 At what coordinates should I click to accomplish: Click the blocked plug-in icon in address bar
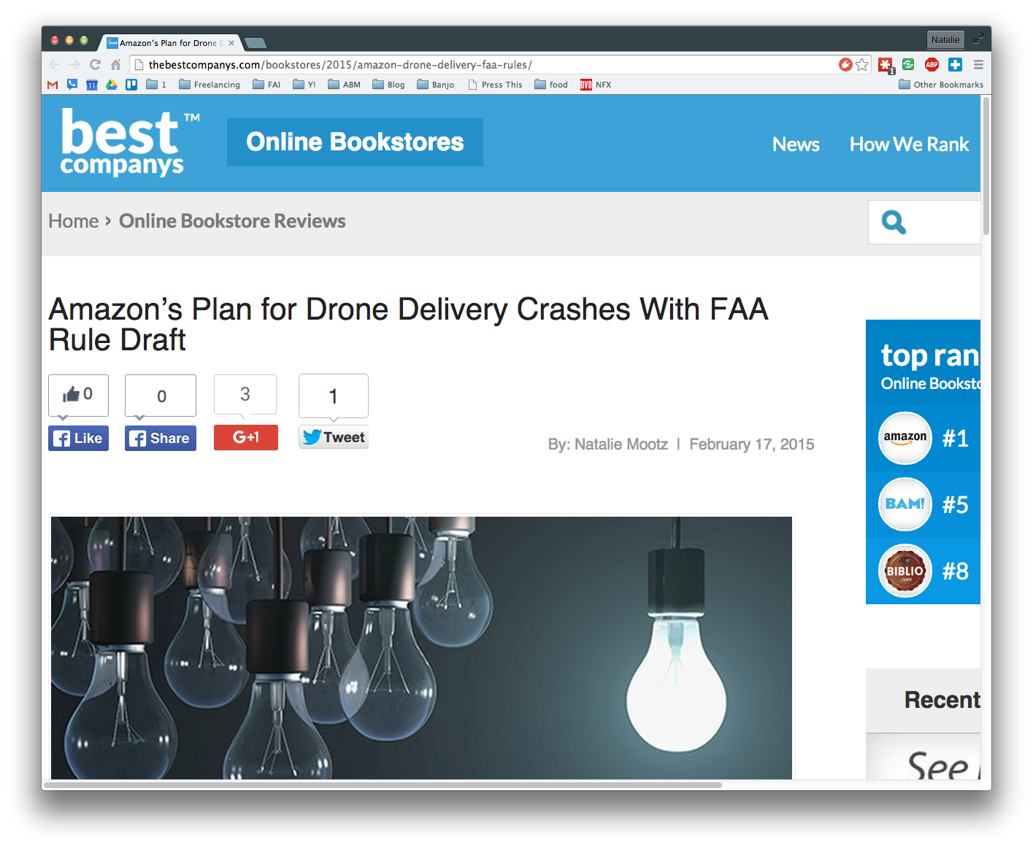[845, 65]
